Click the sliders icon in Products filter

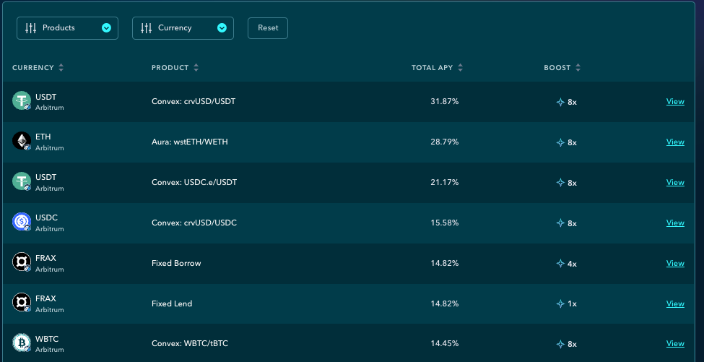tap(30, 28)
